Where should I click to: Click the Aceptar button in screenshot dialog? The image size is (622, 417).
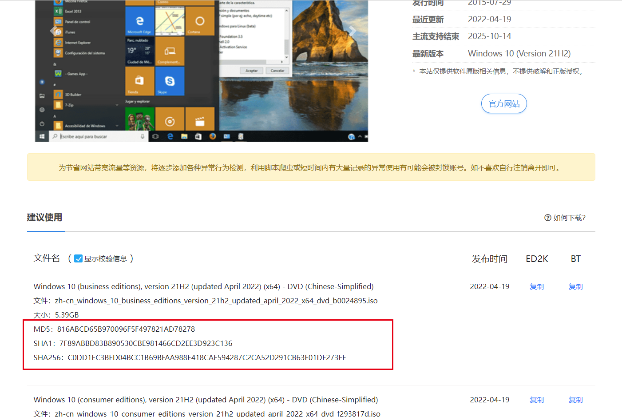click(252, 71)
